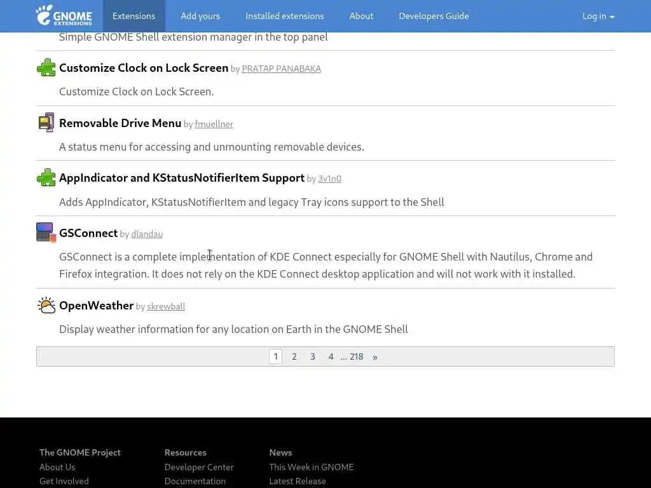Click the AppIndicator puzzle piece icon
The height and width of the screenshot is (488, 651).
pos(46,178)
